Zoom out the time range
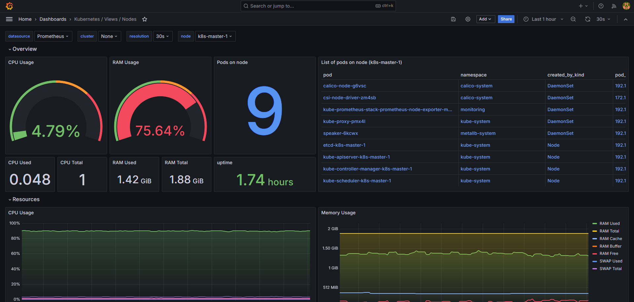This screenshot has height=302, width=634. [573, 19]
